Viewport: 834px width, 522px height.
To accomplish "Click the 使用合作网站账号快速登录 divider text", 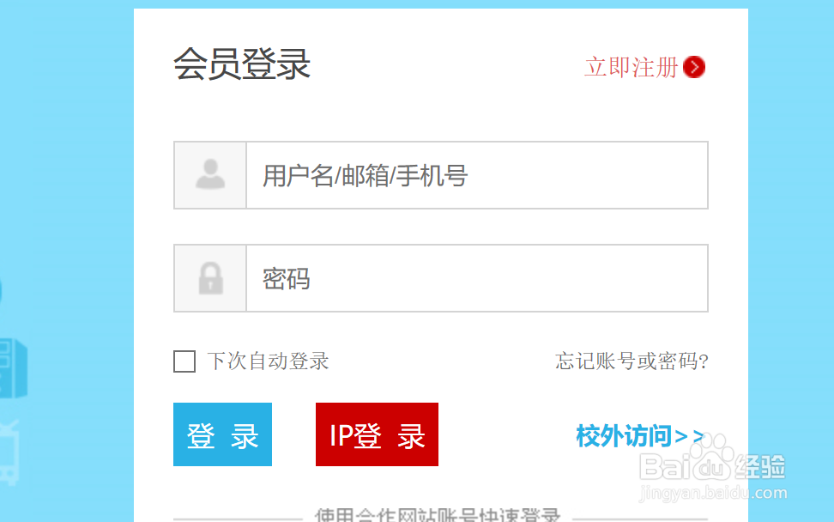I will click(438, 514).
